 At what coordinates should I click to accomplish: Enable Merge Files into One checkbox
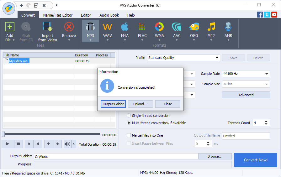pyautogui.click(x=129, y=135)
